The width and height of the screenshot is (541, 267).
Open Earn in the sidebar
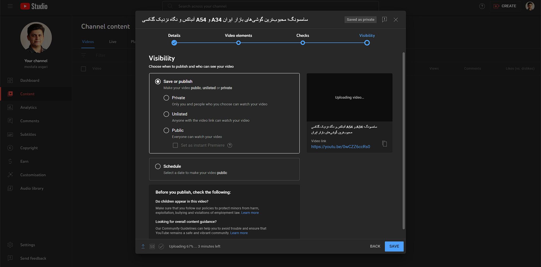[x=36, y=161]
